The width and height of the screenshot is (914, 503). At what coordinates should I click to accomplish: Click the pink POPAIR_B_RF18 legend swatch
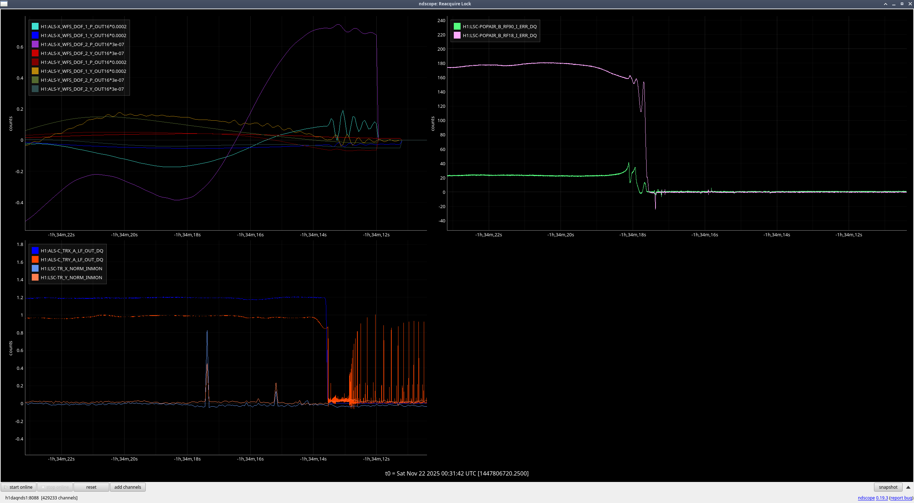pyautogui.click(x=457, y=35)
